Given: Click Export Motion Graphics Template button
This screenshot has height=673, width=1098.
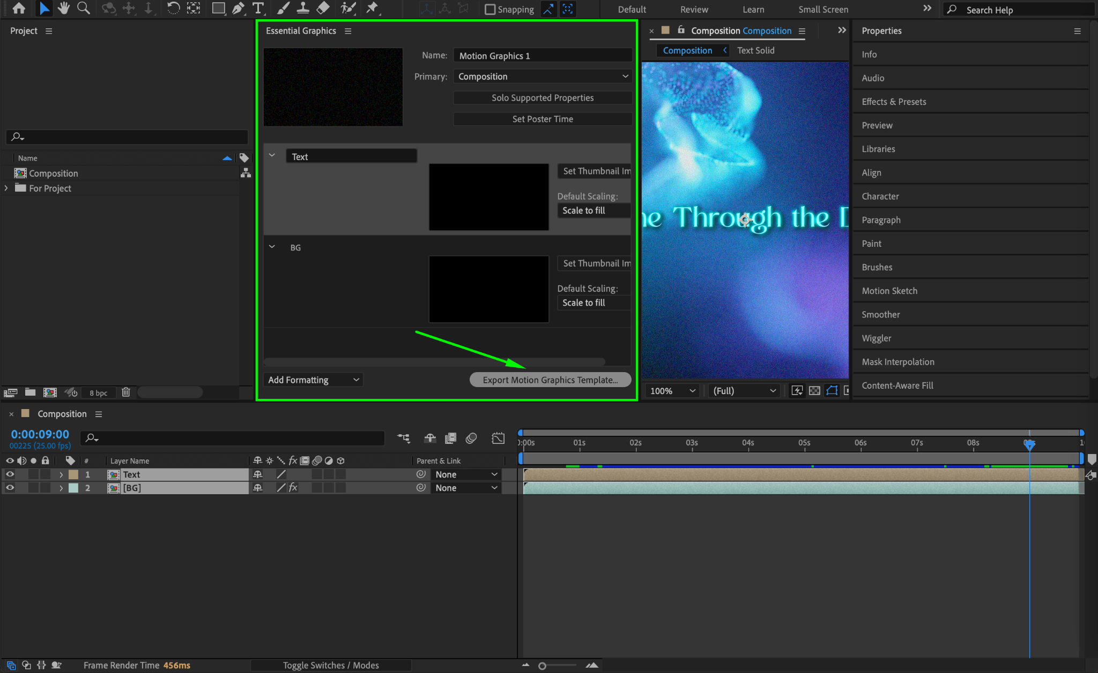Looking at the screenshot, I should click(x=550, y=380).
